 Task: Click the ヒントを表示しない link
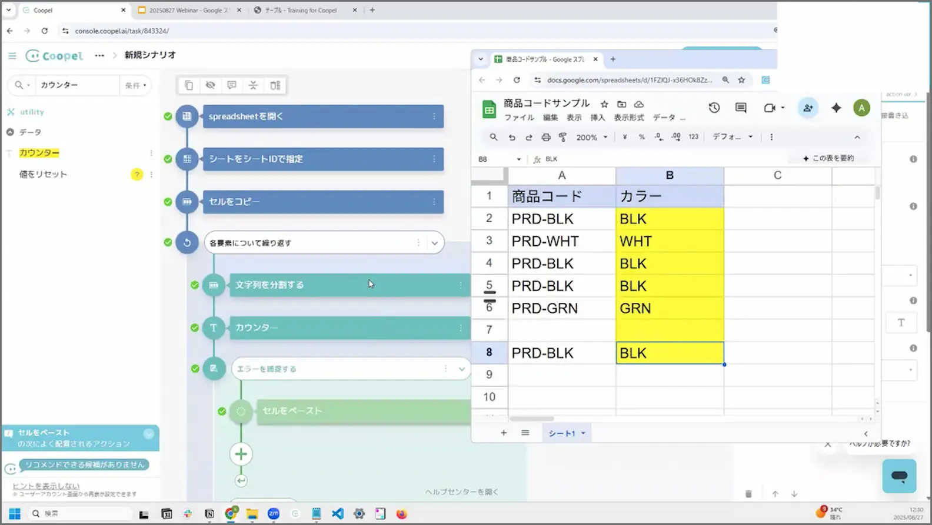pyautogui.click(x=46, y=486)
